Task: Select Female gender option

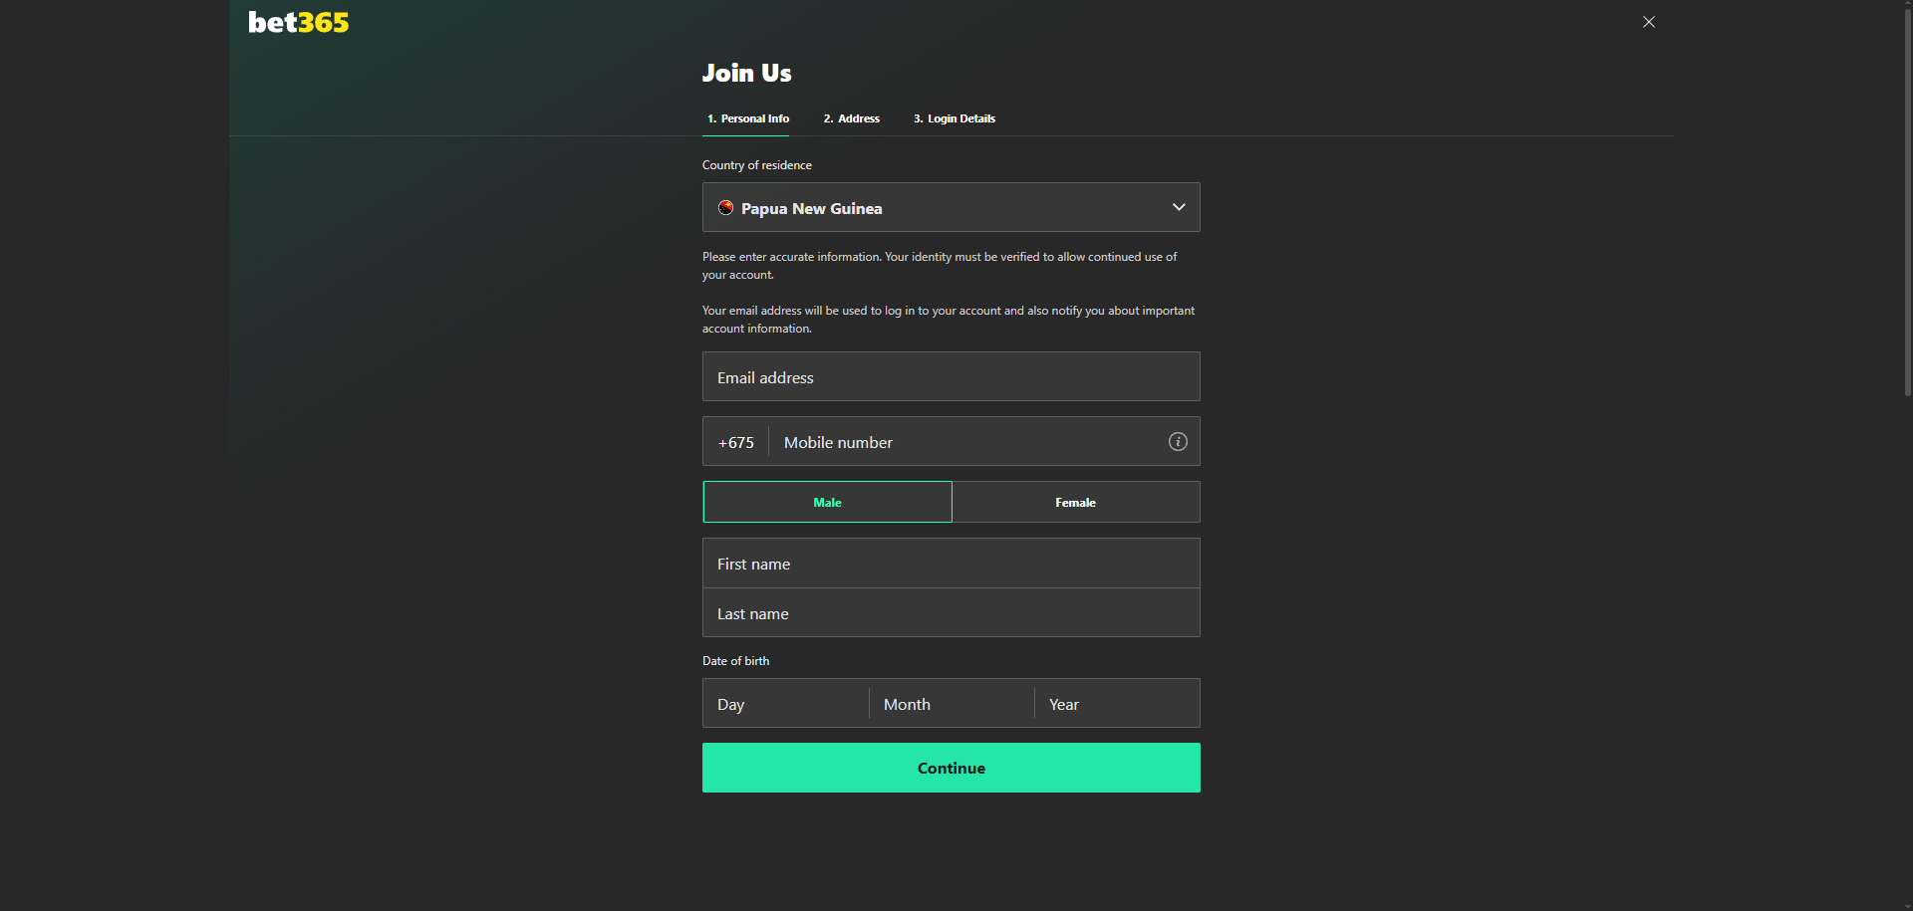Action: coord(1075,503)
